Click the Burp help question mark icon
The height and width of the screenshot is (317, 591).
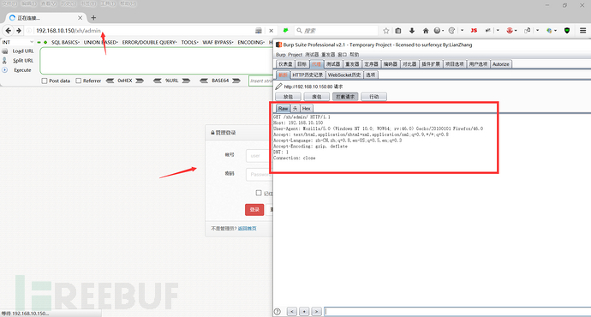pos(278,311)
